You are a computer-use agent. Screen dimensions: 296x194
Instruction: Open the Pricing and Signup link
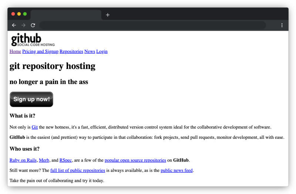click(x=40, y=51)
